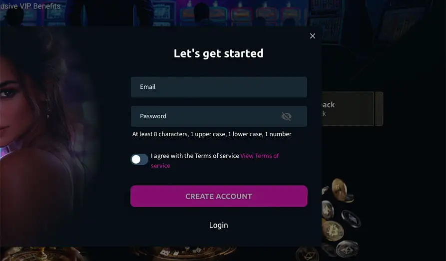
Task: Click the "Let's get started" heading
Action: coord(218,53)
